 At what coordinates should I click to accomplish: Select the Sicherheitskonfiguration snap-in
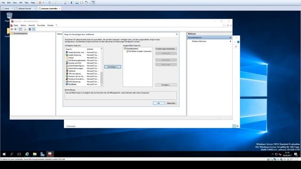tap(83, 66)
